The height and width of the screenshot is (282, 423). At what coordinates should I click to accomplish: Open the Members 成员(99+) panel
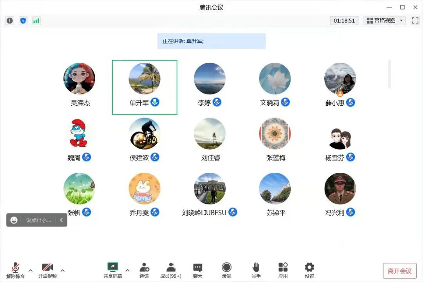[x=171, y=270]
